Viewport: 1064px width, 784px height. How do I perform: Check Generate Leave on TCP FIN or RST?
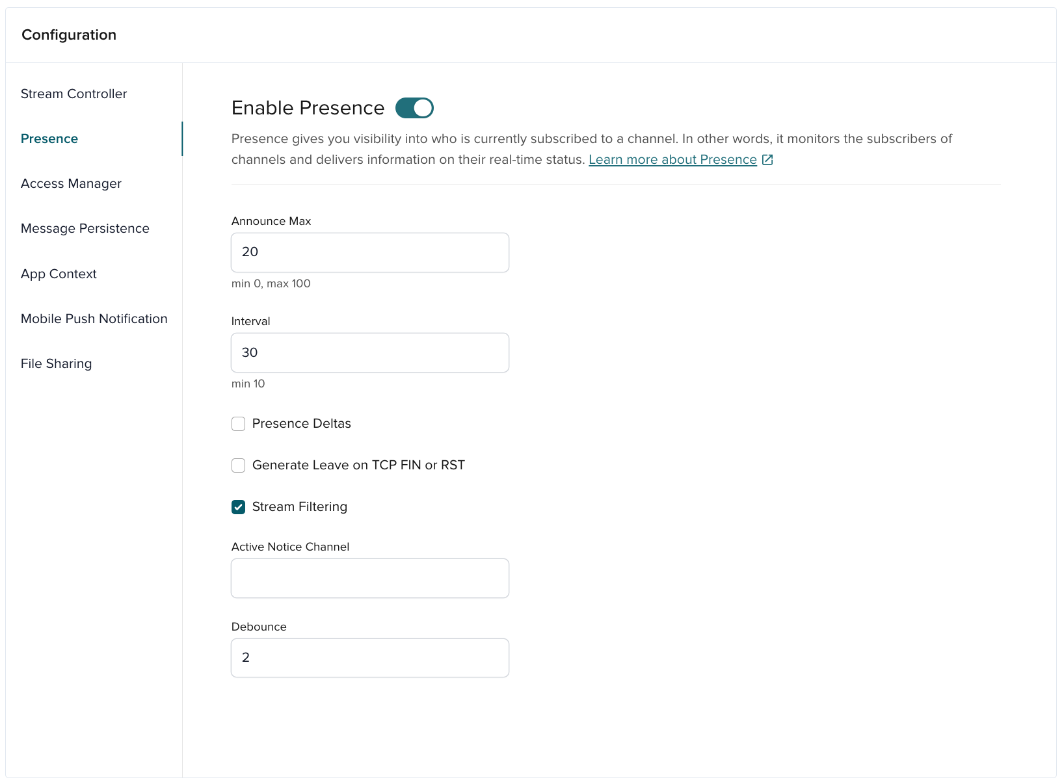[x=238, y=465]
